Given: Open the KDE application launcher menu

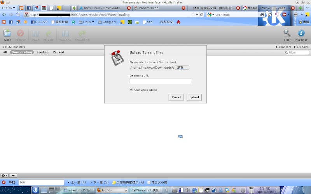Looking at the screenshot, I should (35, 190).
